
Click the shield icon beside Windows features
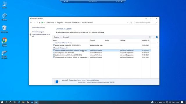click(31, 35)
